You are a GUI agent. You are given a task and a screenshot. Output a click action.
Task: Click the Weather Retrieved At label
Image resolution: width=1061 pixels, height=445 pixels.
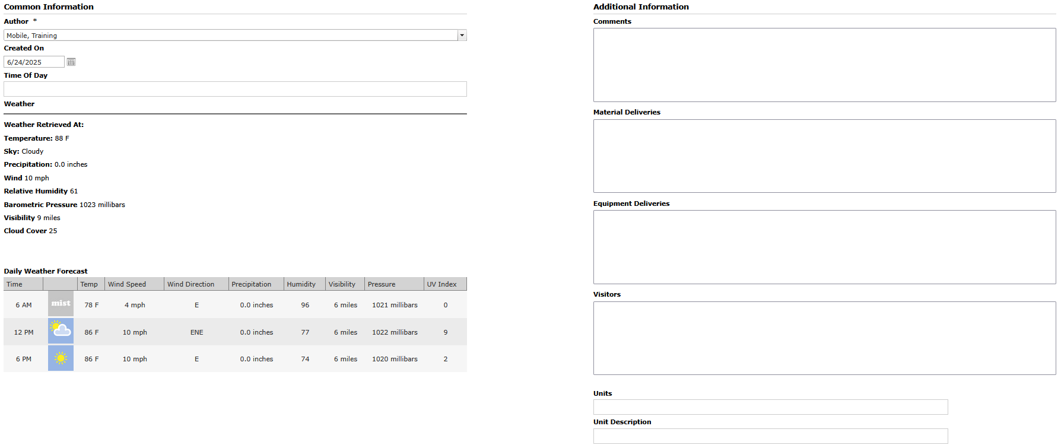[x=44, y=125]
